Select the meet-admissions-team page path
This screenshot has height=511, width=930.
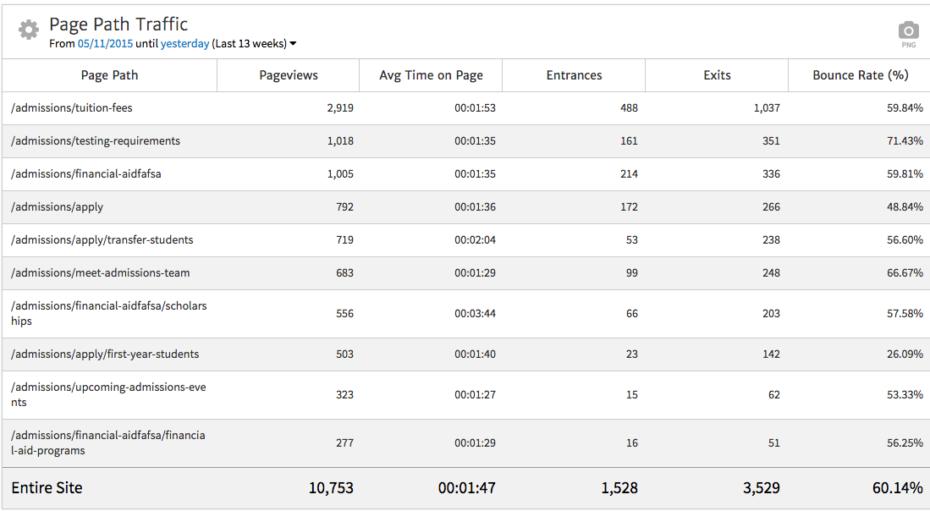[x=101, y=273]
